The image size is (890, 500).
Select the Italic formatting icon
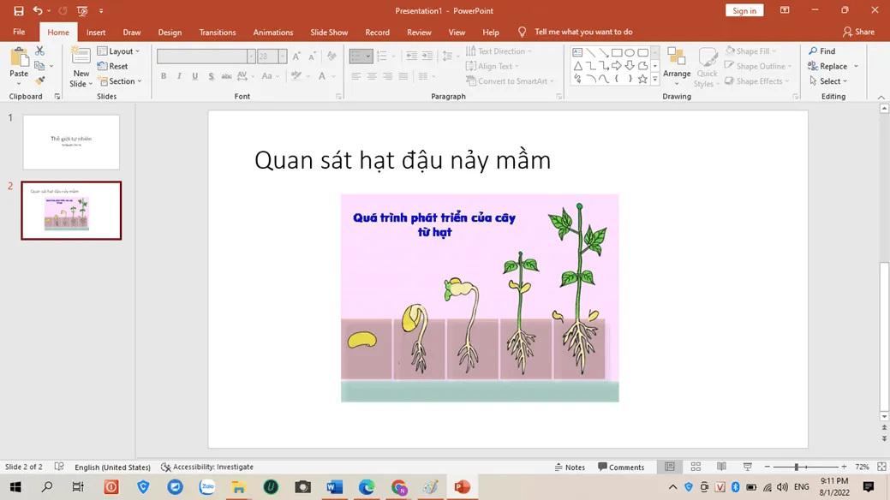tap(178, 75)
